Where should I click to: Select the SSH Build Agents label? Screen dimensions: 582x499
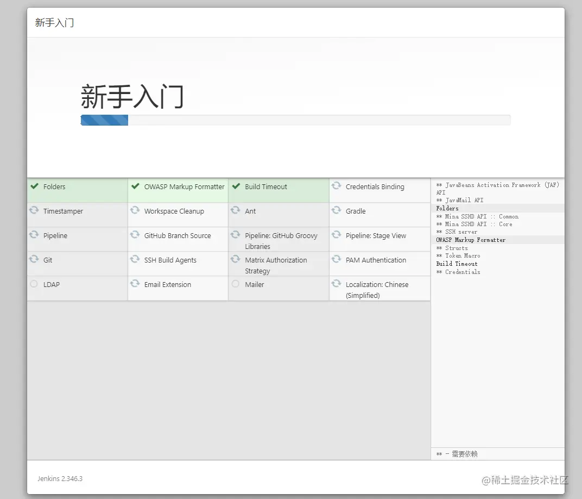[170, 260]
